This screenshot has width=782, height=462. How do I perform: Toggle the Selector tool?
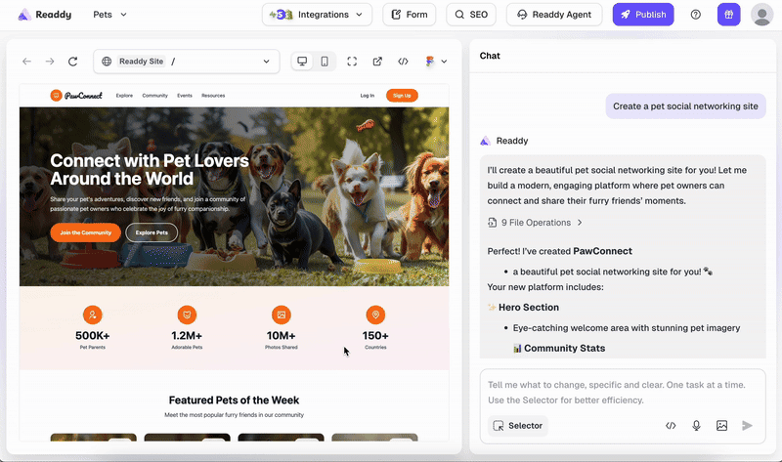tap(518, 426)
